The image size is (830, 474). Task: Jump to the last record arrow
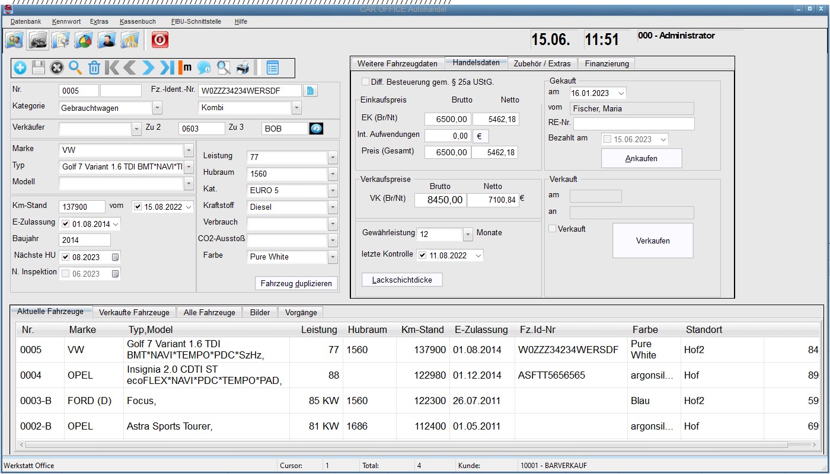click(167, 68)
